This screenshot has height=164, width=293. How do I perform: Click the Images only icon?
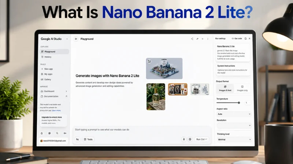242,87
